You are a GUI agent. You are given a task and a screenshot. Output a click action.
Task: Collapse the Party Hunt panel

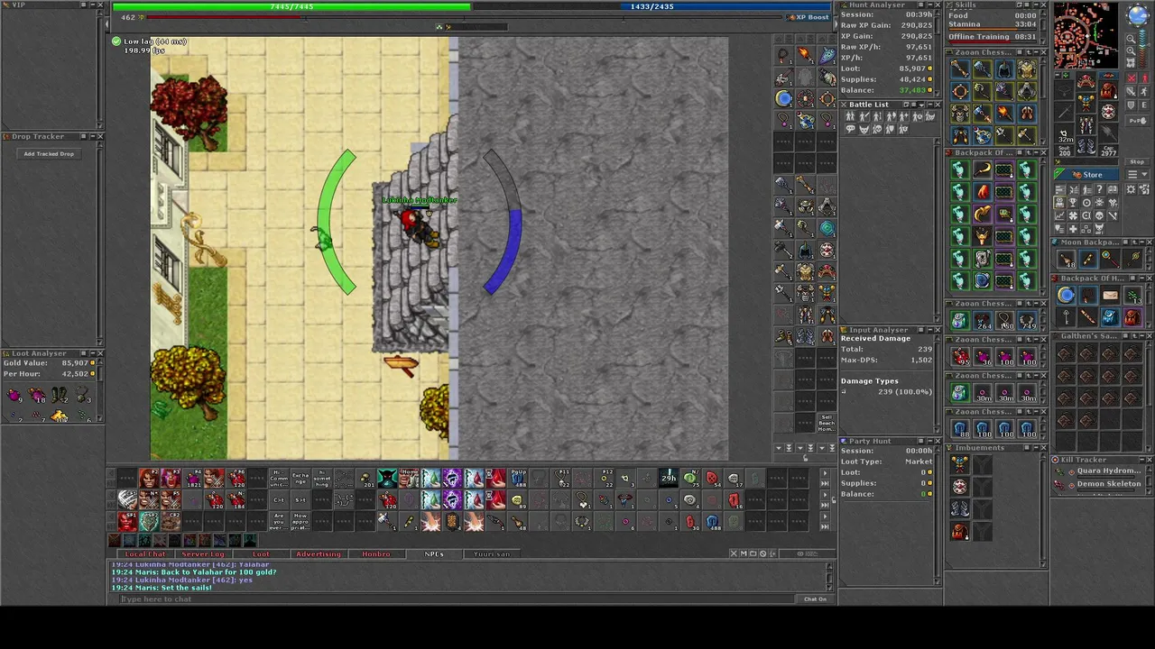(x=929, y=442)
